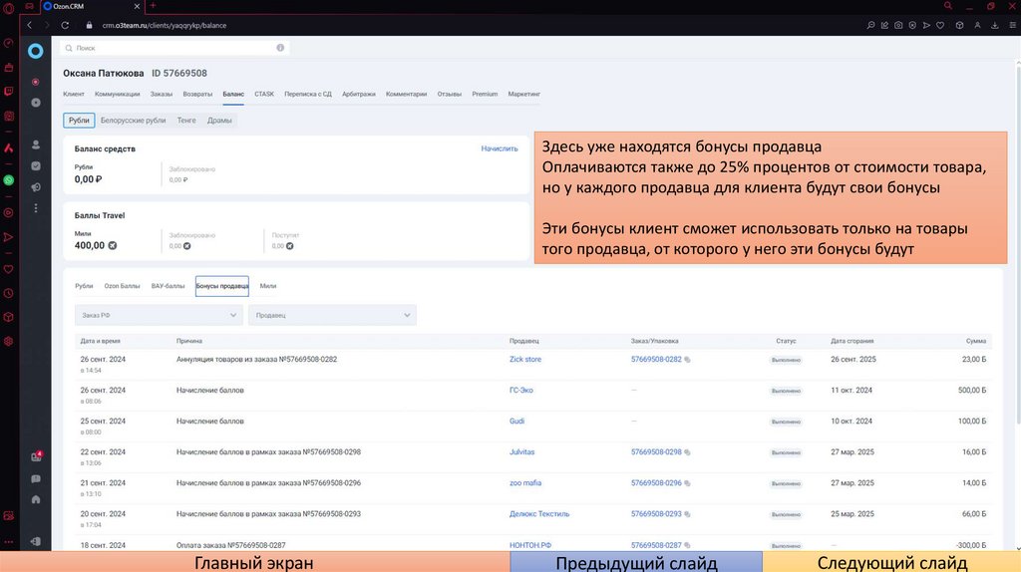Switch to the Ozon Баллы tab
Viewport: 1021px width, 572px height.
point(122,286)
